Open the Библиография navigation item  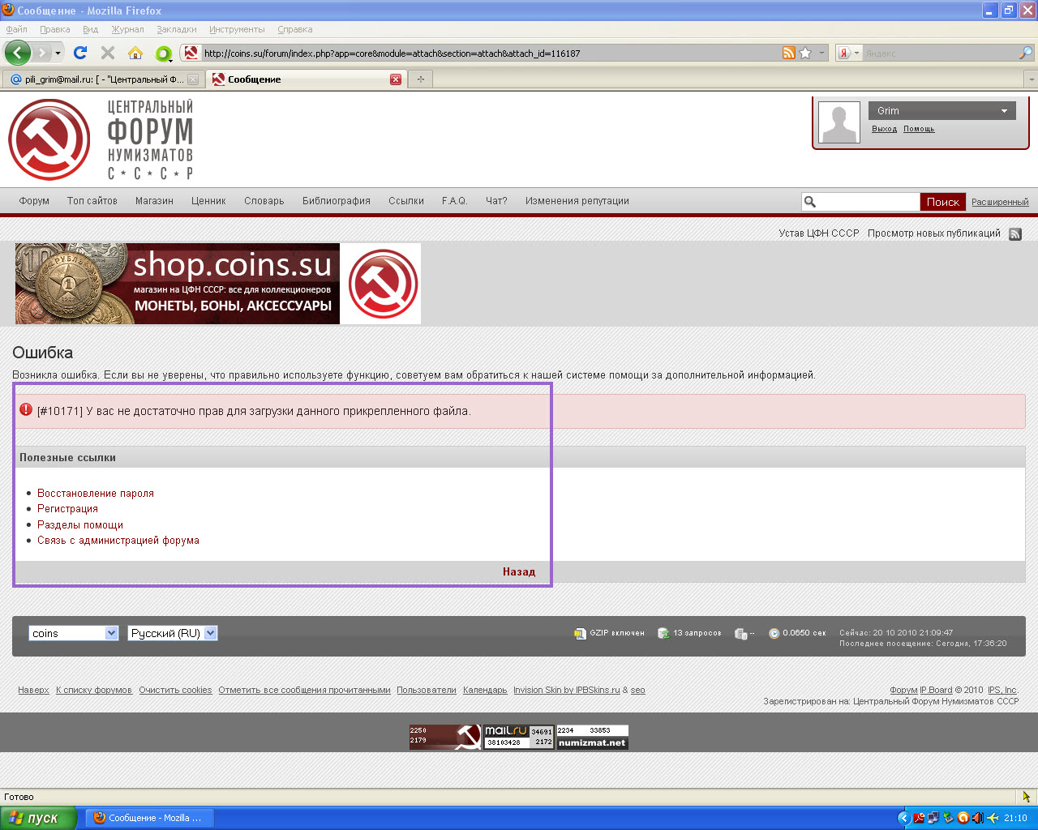337,201
